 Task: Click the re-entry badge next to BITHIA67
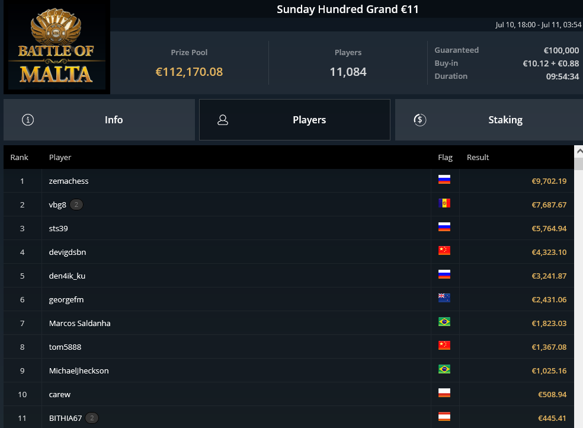tap(92, 418)
